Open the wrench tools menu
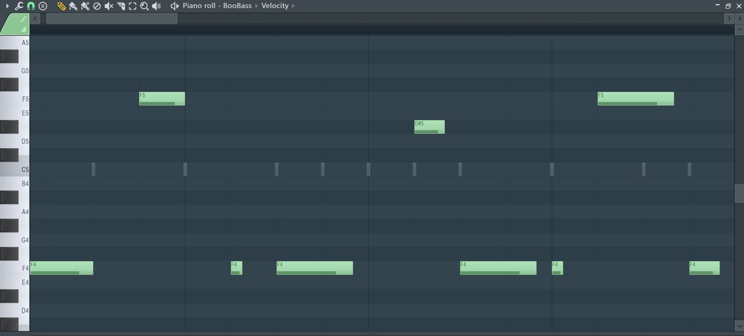 click(19, 6)
